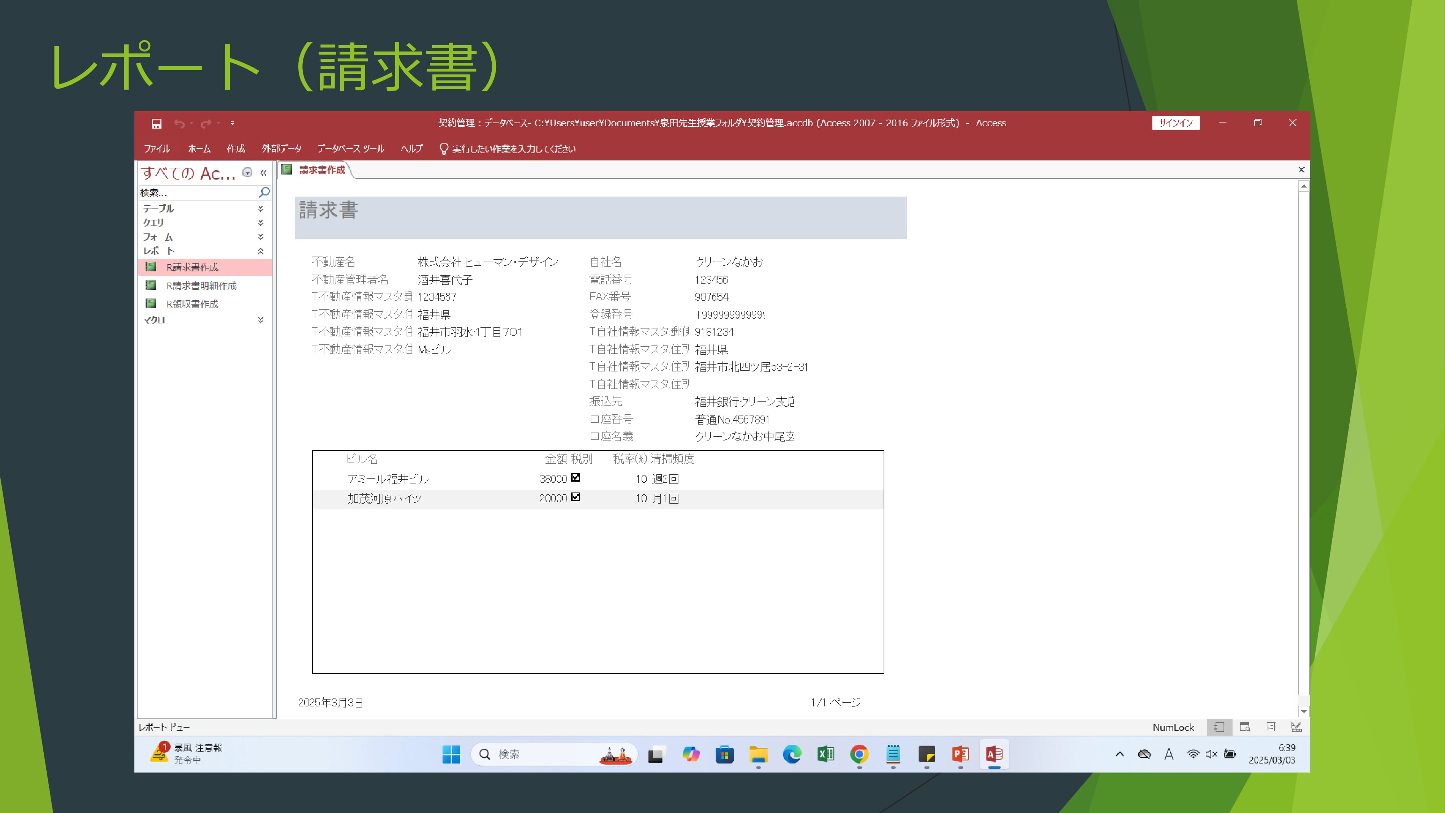The image size is (1445, 813).
Task: Select the R領収書作成 report
Action: coord(205,304)
